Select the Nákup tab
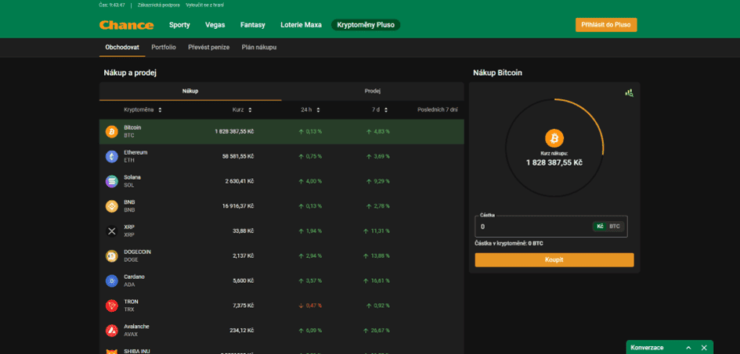 190,91
